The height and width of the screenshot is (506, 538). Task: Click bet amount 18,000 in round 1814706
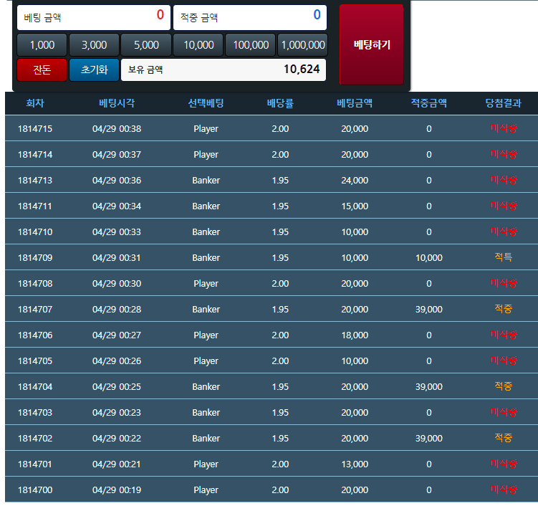point(355,335)
